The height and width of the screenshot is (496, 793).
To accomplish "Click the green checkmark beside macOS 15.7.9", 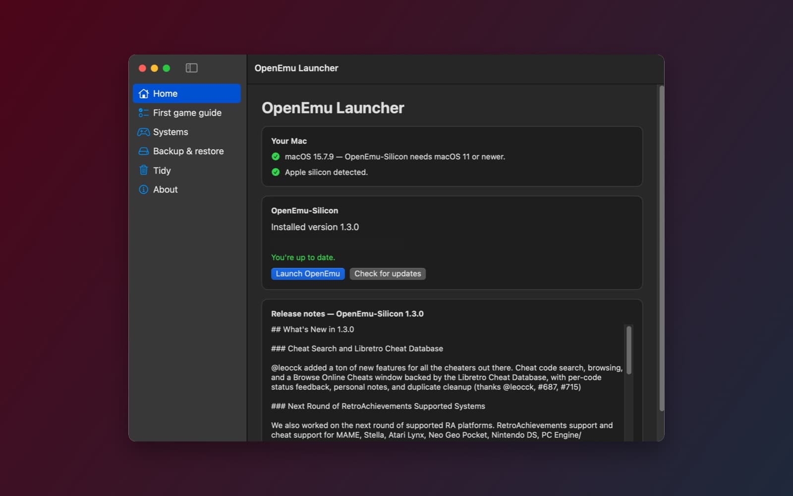I will [x=276, y=157].
